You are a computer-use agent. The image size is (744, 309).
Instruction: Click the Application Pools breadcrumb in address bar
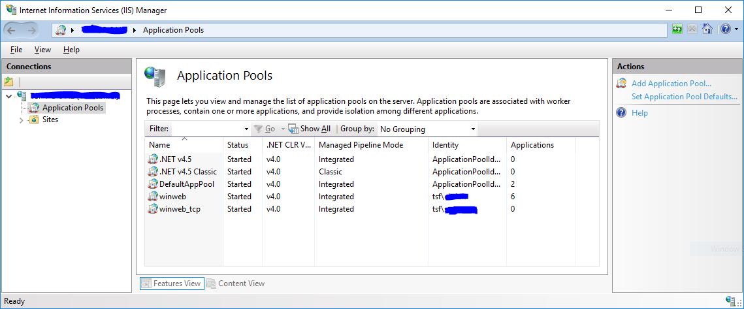point(173,30)
